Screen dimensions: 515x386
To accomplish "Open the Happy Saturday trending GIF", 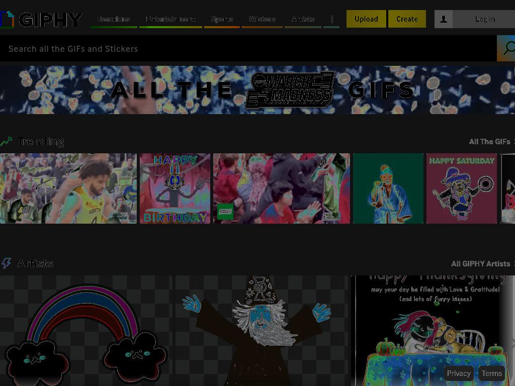I will (x=462, y=188).
